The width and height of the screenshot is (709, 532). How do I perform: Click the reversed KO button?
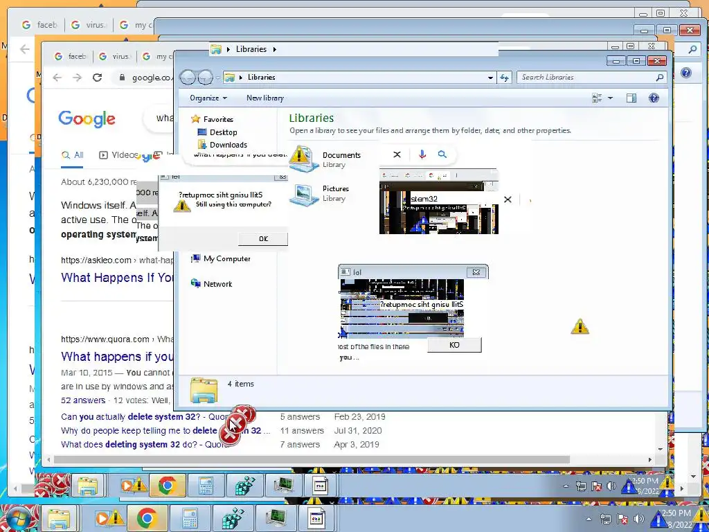click(454, 345)
